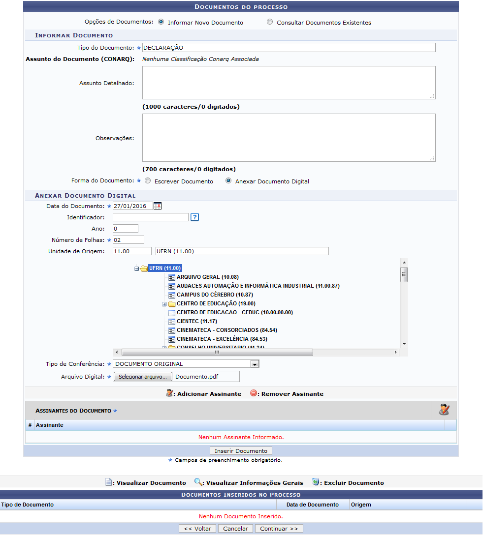Go back with the << Voltar button
The height and width of the screenshot is (536, 483).
point(197,529)
